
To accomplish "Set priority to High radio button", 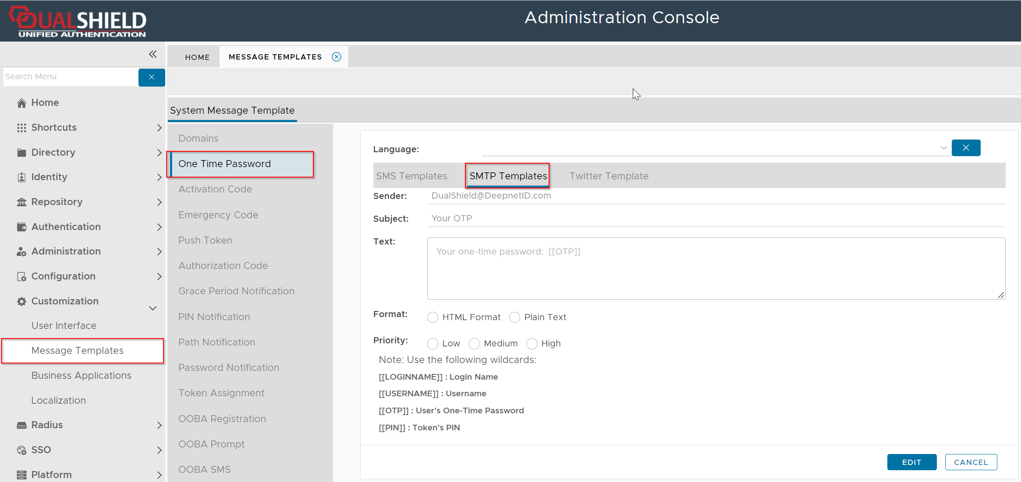I will [532, 344].
